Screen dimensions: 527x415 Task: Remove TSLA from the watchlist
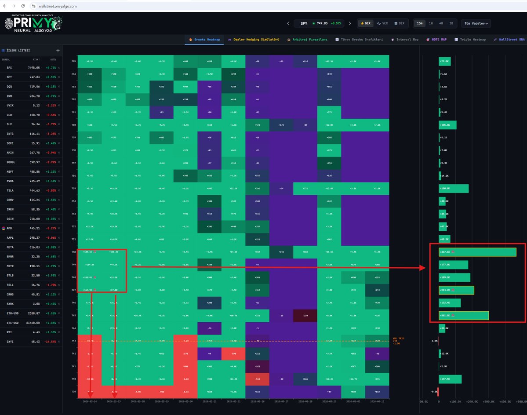59,190
